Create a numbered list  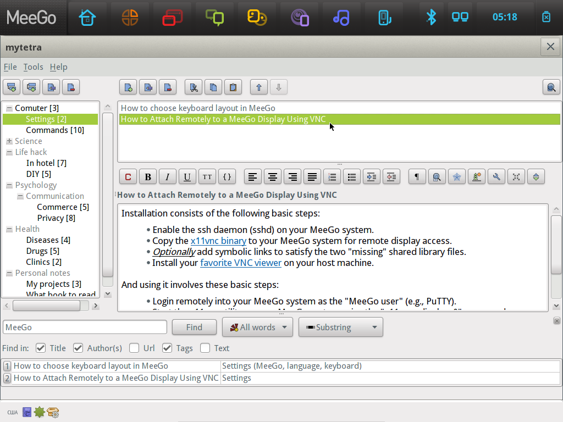coord(332,176)
